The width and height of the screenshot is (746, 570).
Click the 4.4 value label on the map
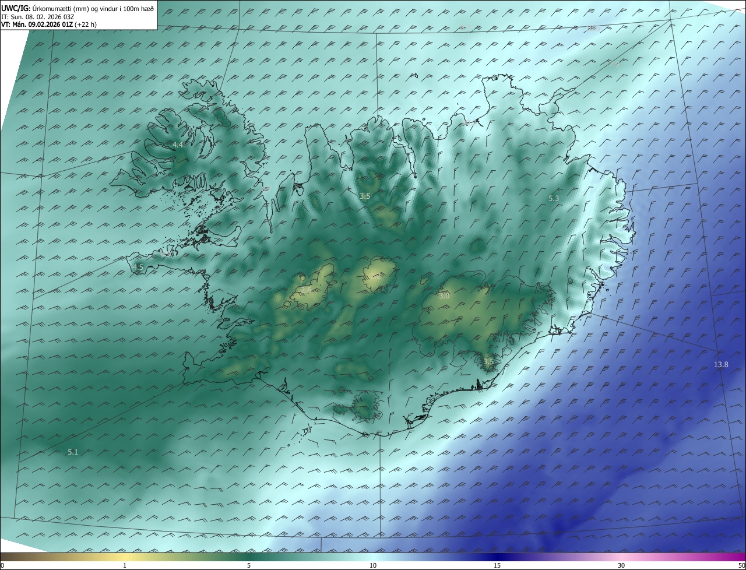[x=178, y=145]
